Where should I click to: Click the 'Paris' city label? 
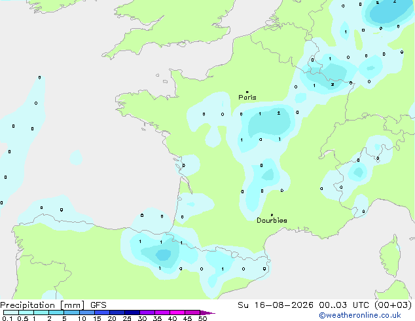coord(247,98)
